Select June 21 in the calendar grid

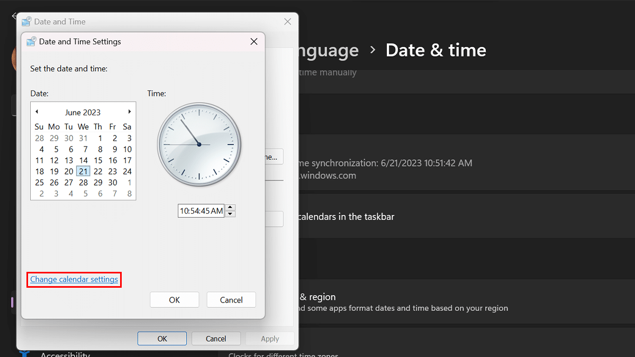83,171
